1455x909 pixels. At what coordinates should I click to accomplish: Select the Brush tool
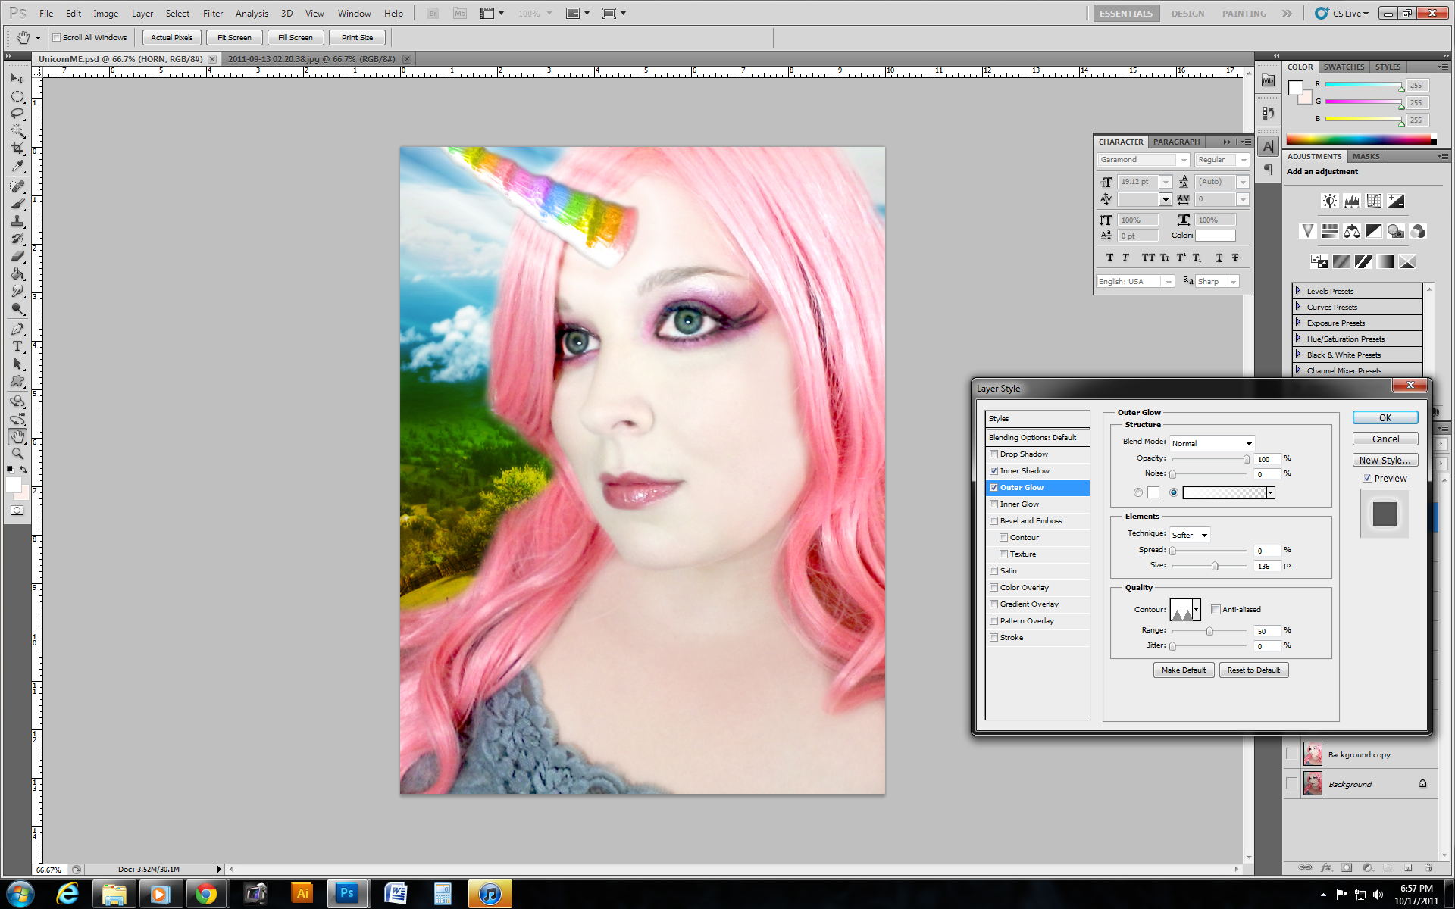pos(17,204)
